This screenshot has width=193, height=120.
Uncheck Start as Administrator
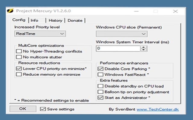click(100, 97)
